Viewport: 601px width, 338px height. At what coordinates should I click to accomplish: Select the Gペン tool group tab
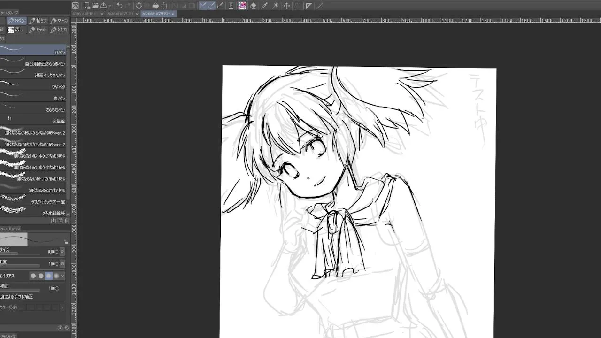[16, 21]
